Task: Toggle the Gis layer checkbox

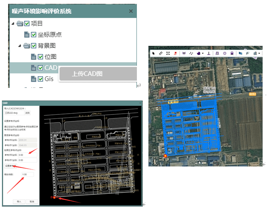Action: [x=40, y=79]
